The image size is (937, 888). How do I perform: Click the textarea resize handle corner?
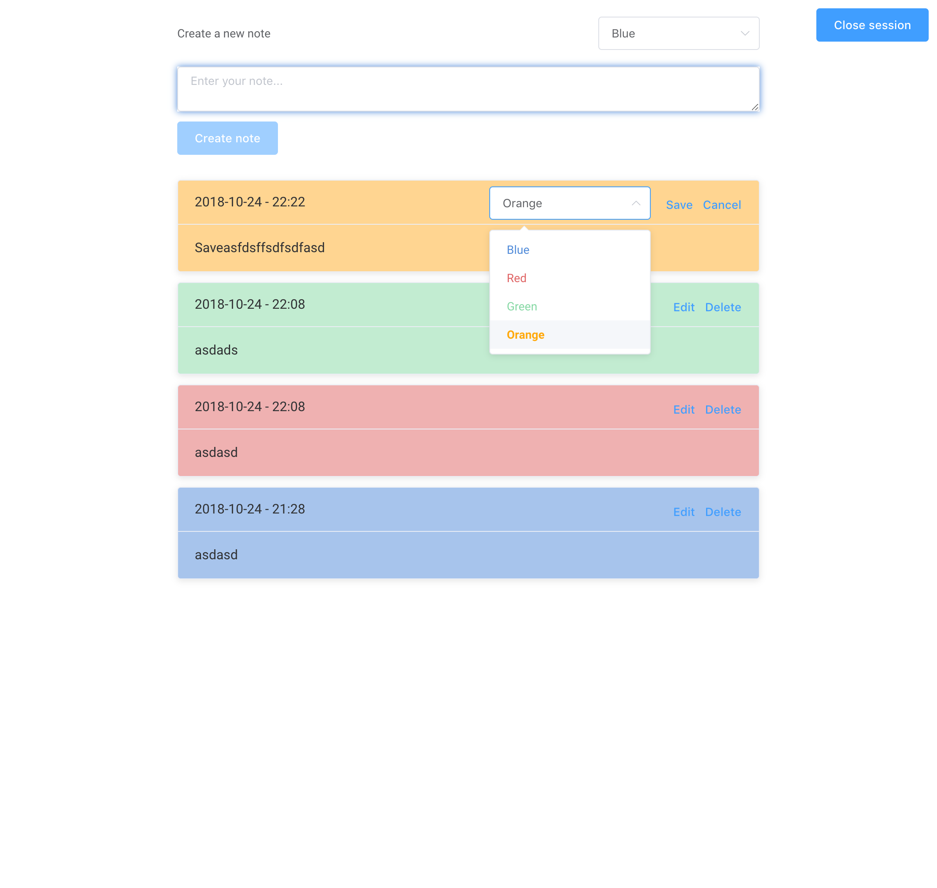(754, 107)
